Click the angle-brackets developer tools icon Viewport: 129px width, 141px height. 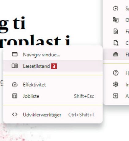[15, 115]
